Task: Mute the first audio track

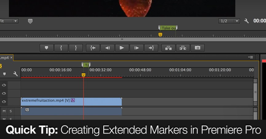Action: click(x=4, y=111)
